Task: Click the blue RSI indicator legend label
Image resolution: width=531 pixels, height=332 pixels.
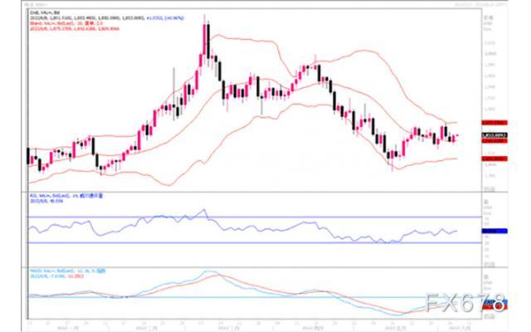Action: [x=66, y=196]
